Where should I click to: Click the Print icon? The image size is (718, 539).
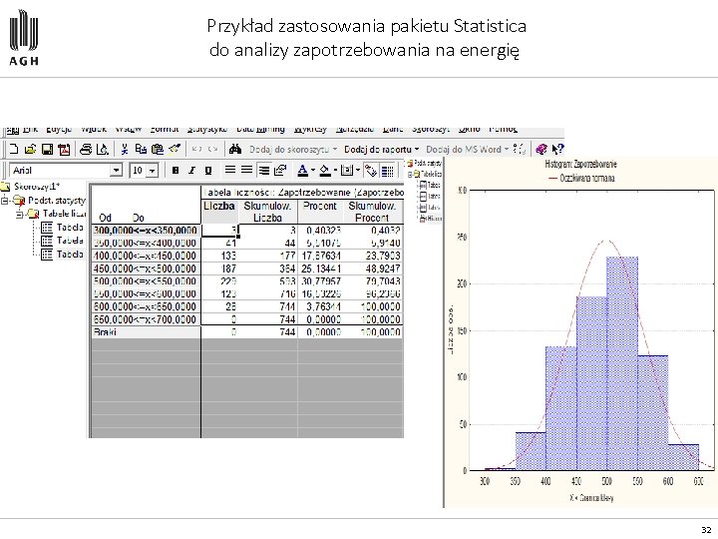(x=86, y=149)
